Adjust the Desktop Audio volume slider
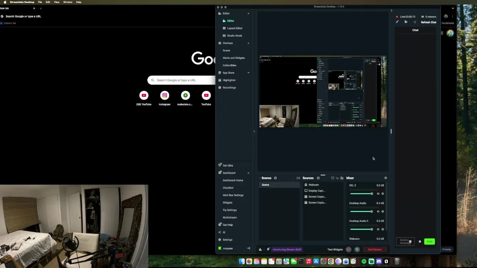Image resolution: width=477 pixels, height=268 pixels. (361, 211)
